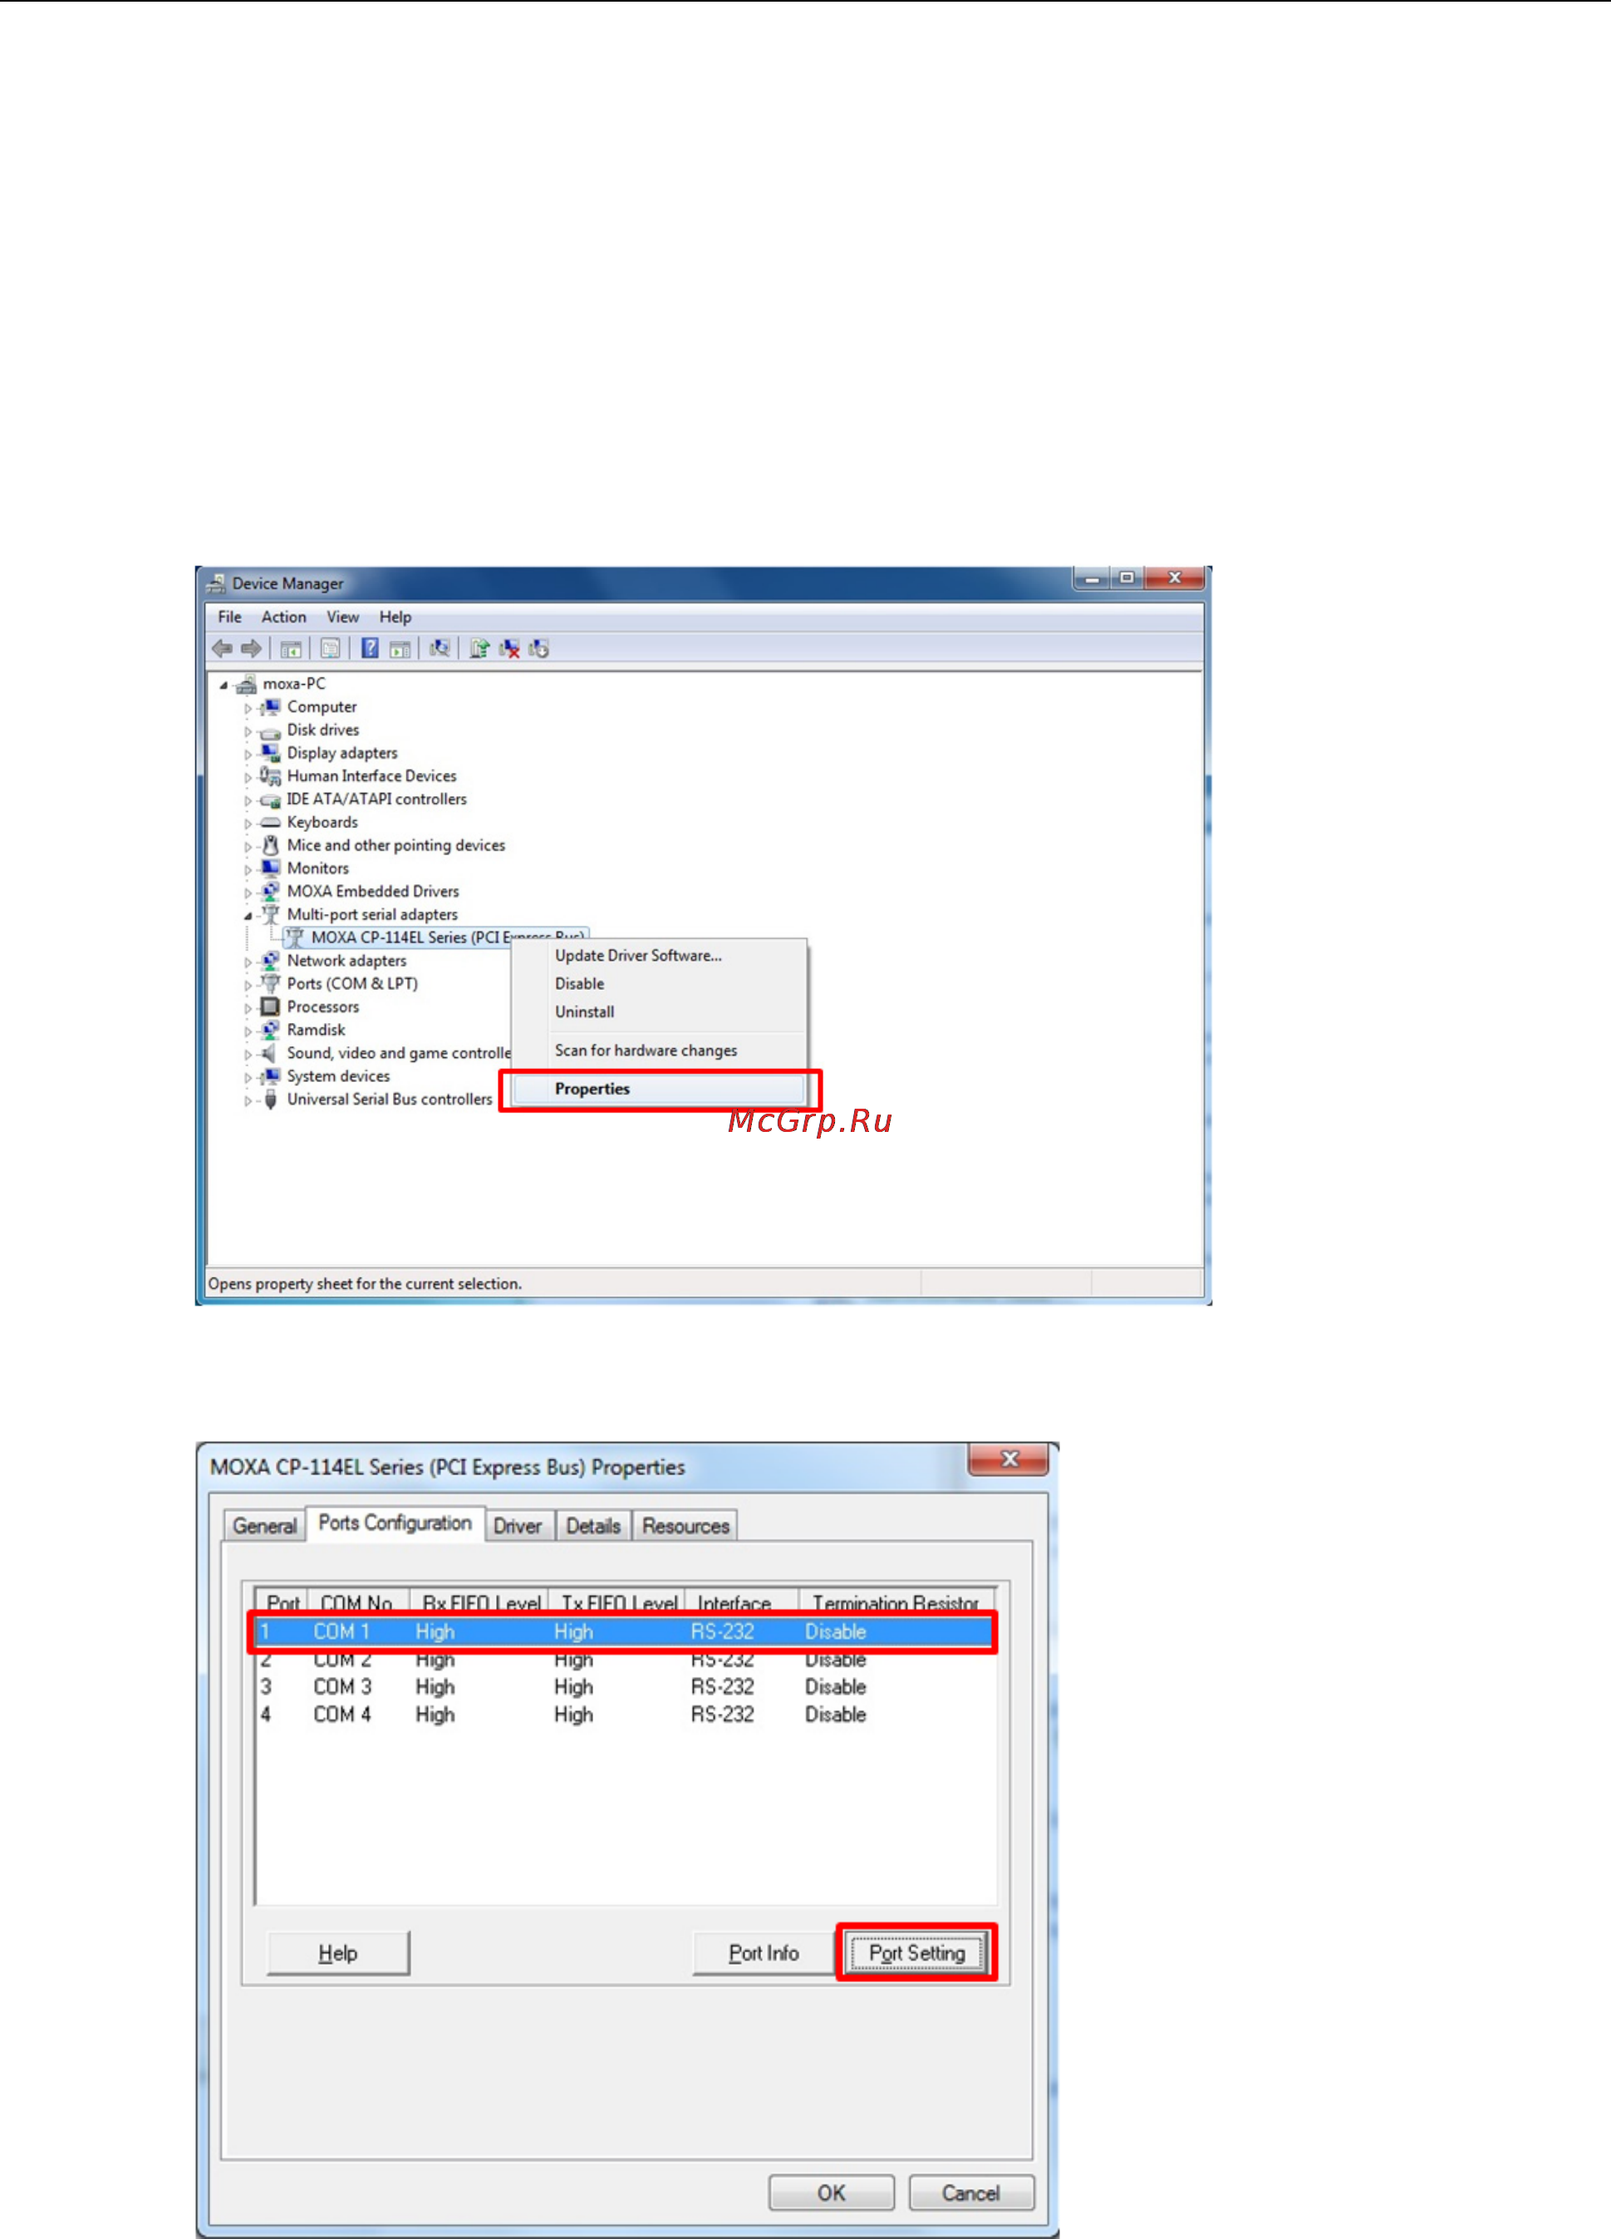Viewport: 1611px width, 2239px height.
Task: Switch to the Resources tab
Action: pos(685,1525)
